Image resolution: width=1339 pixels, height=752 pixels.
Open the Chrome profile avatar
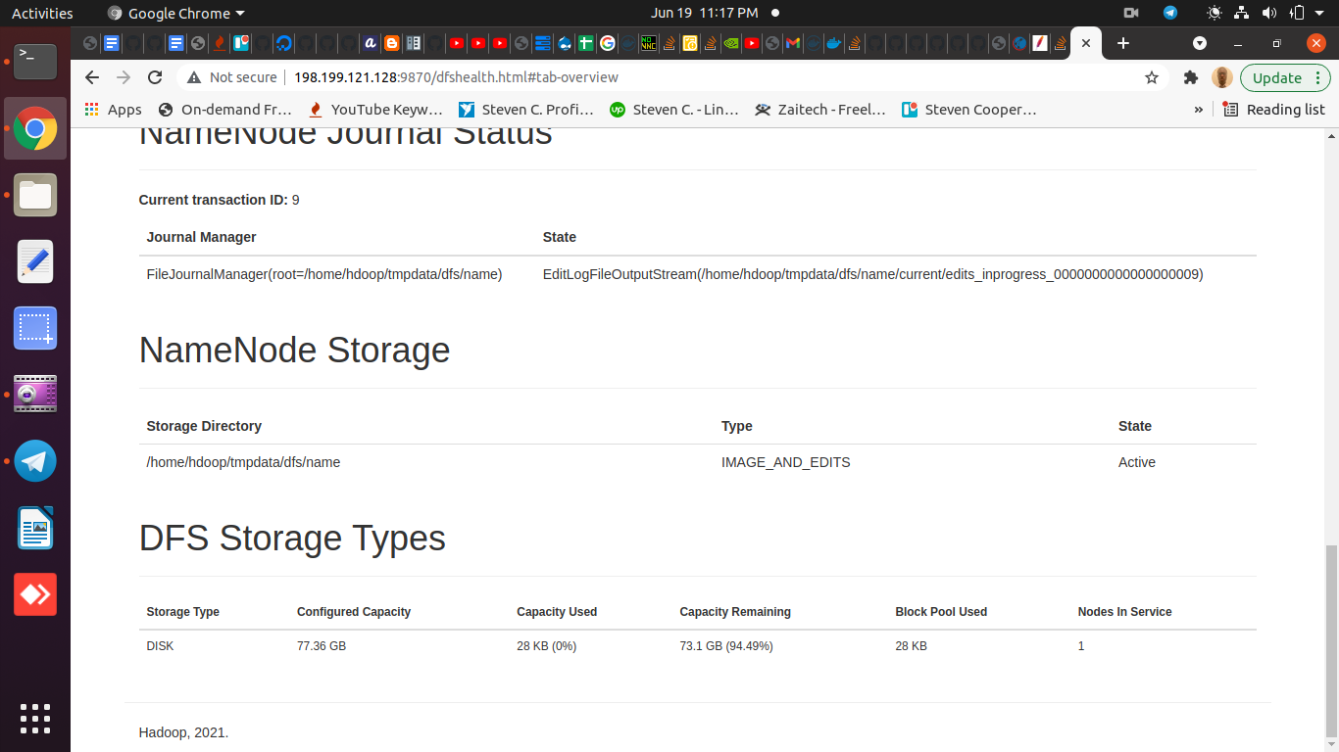[1221, 77]
